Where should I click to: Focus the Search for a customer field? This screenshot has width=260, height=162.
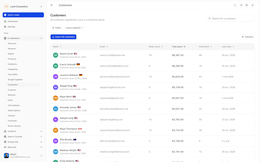[230, 19]
